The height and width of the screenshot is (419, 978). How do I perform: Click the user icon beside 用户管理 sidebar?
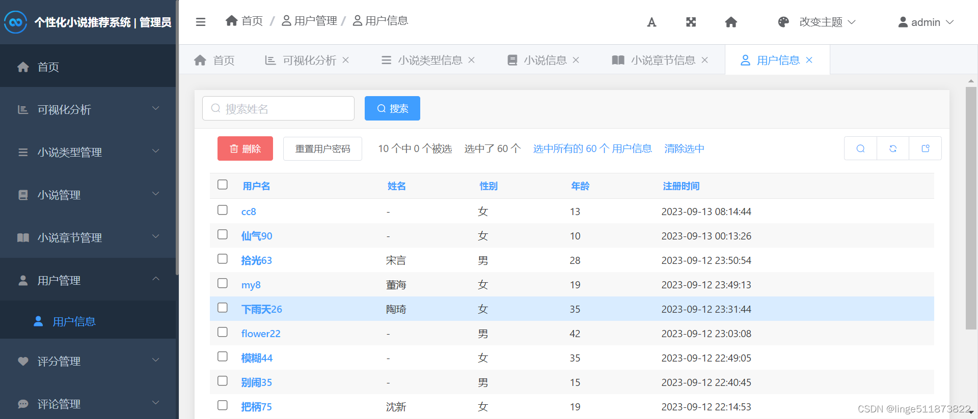pos(23,280)
